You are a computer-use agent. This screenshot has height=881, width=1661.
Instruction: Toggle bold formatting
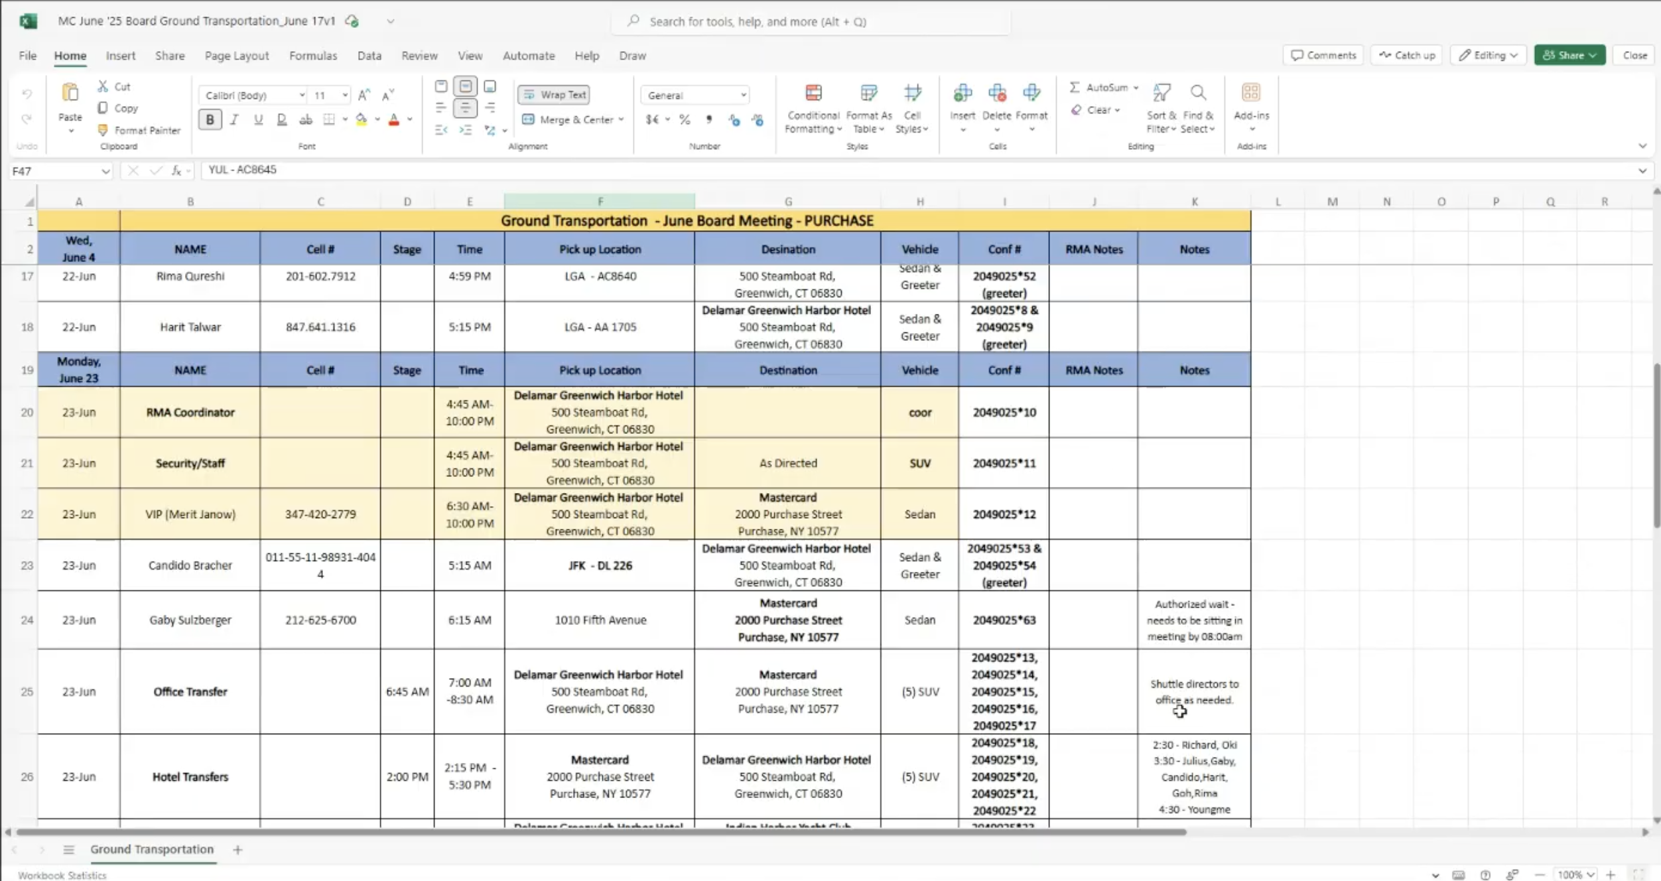210,119
